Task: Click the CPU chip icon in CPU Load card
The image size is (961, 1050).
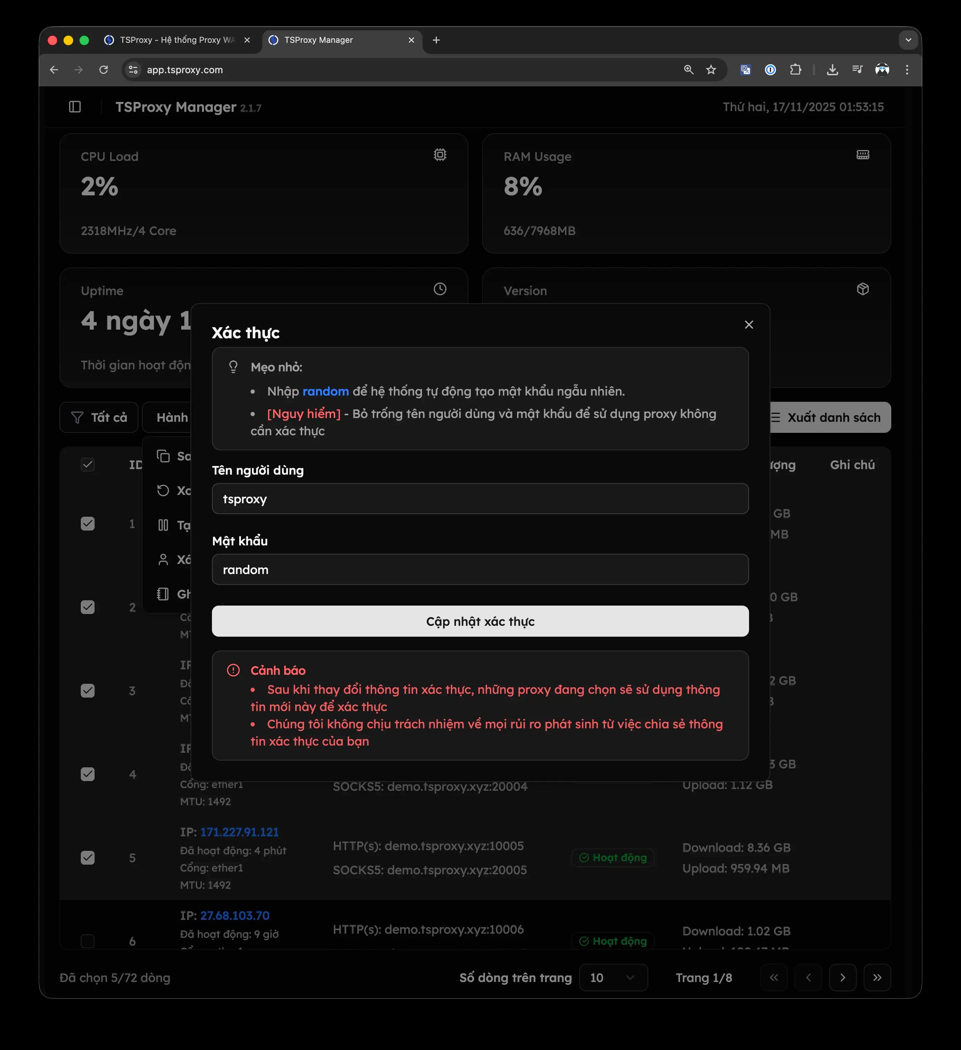Action: pos(440,155)
